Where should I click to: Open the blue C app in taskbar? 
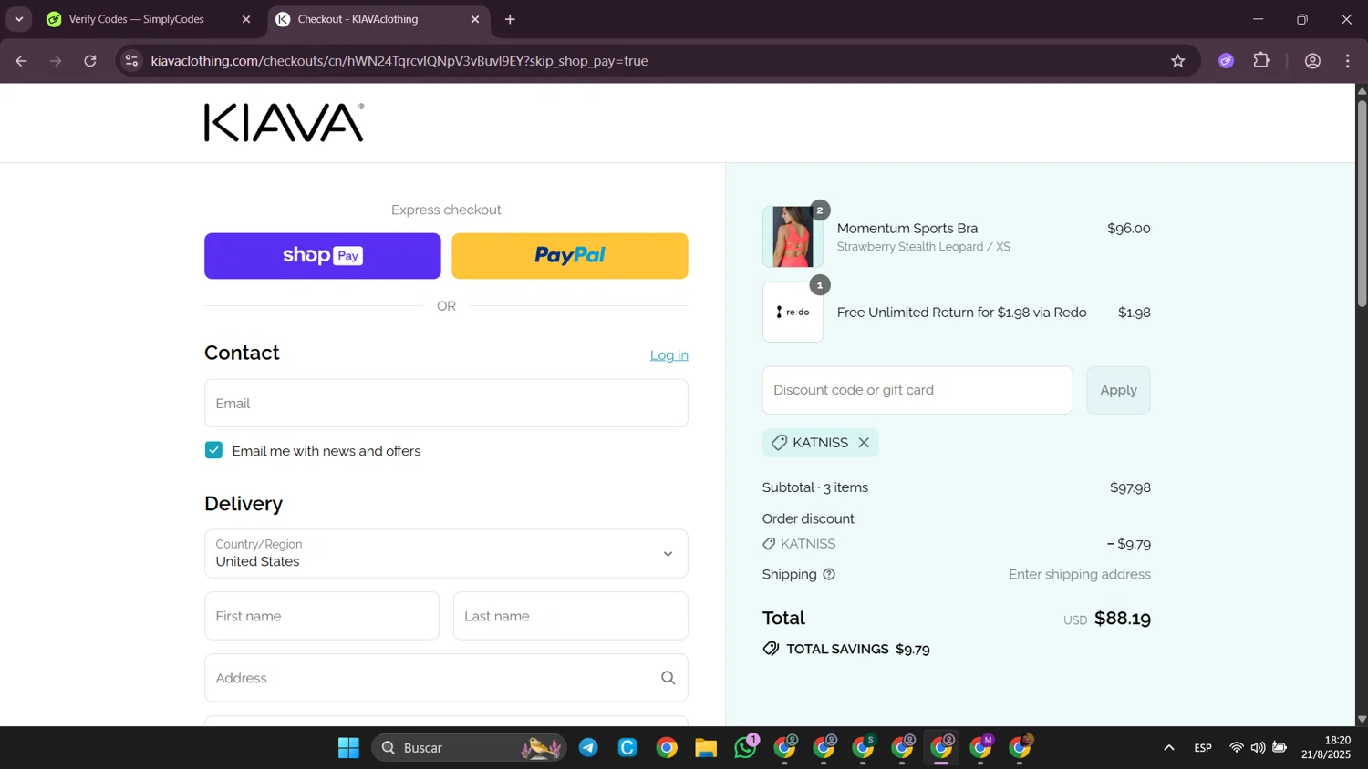point(627,748)
